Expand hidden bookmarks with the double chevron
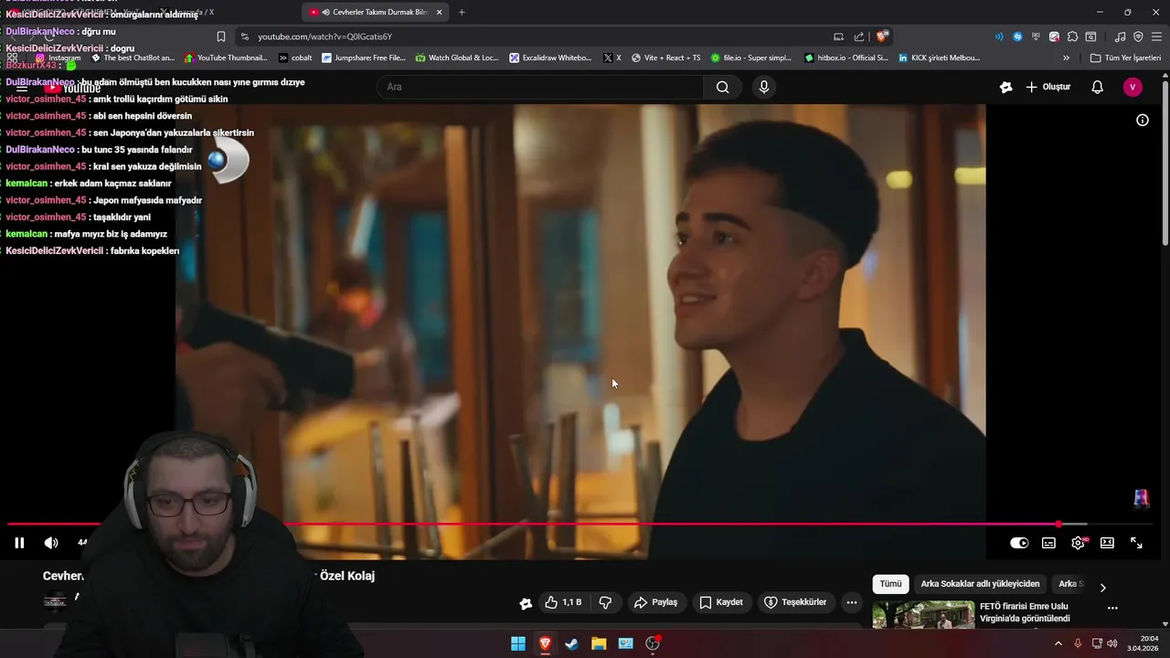Viewport: 1170px width, 658px height. [x=1066, y=58]
